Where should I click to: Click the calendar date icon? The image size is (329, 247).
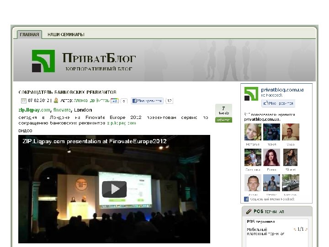(23, 101)
